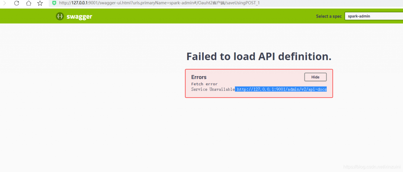Screen dimensions: 403x172
Task: Click the 'Service Unavailable' message
Action: pos(213,89)
